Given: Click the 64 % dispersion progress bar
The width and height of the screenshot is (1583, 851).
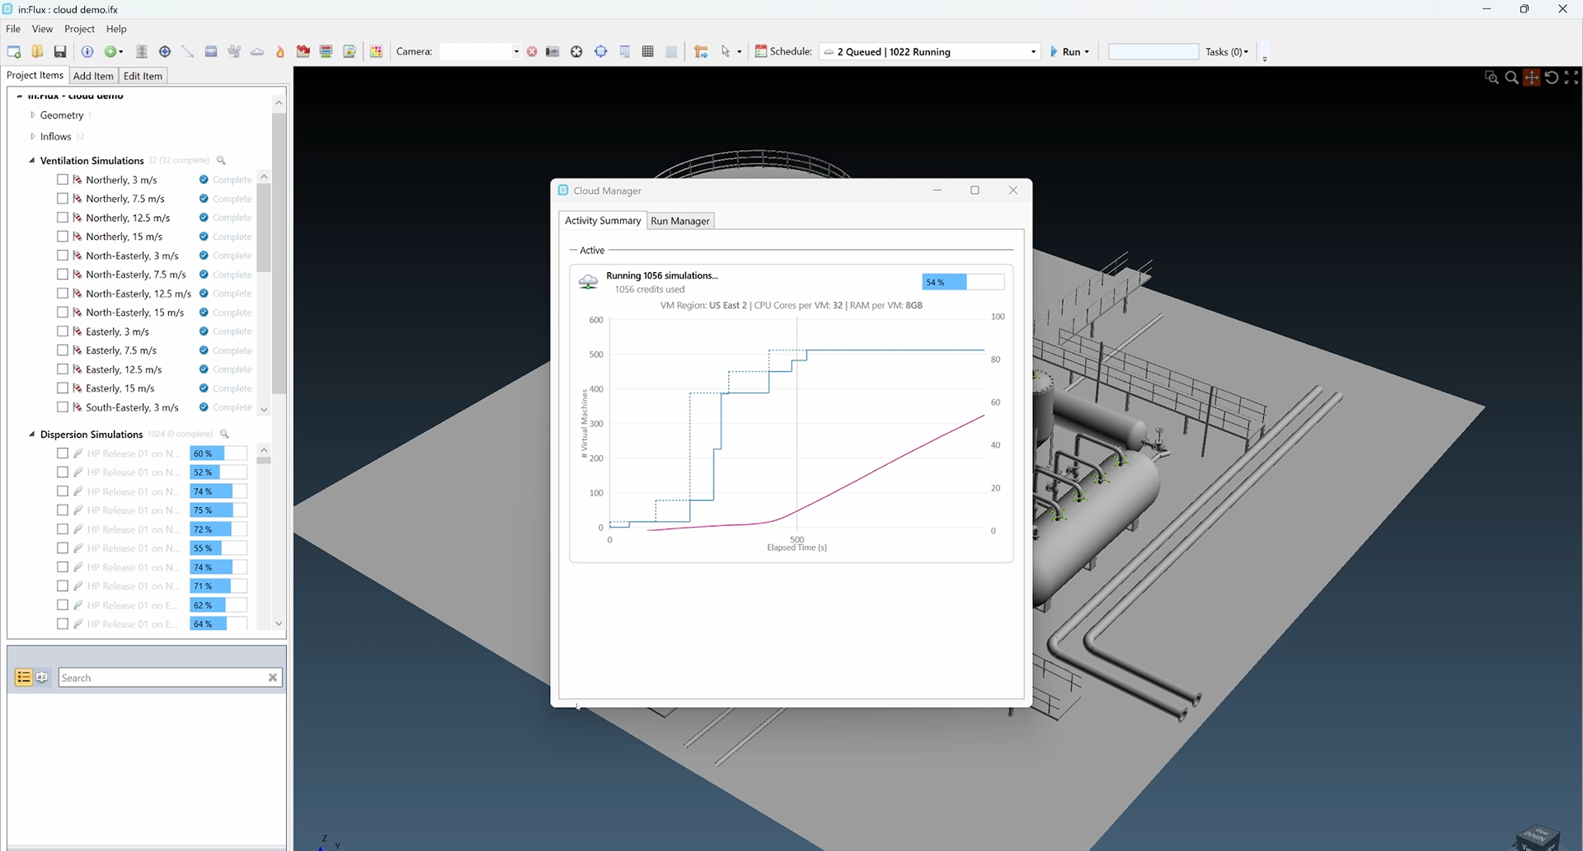Looking at the screenshot, I should (218, 624).
